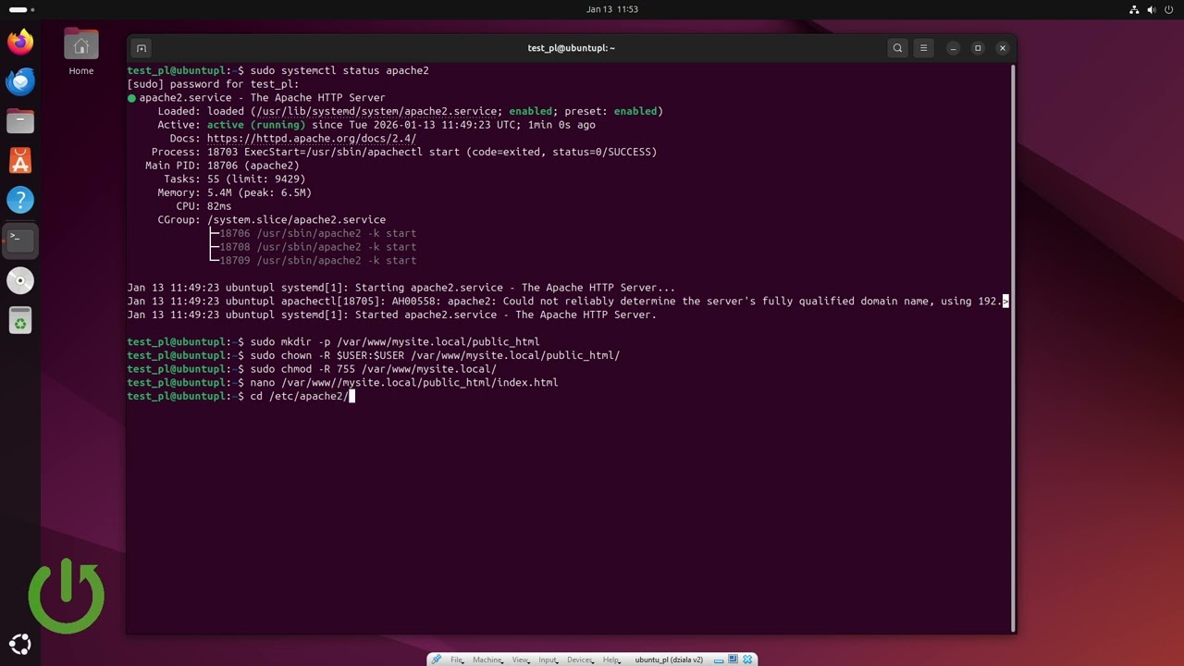This screenshot has height=666, width=1184.
Task: Minimize the terminal window
Action: pos(953,48)
